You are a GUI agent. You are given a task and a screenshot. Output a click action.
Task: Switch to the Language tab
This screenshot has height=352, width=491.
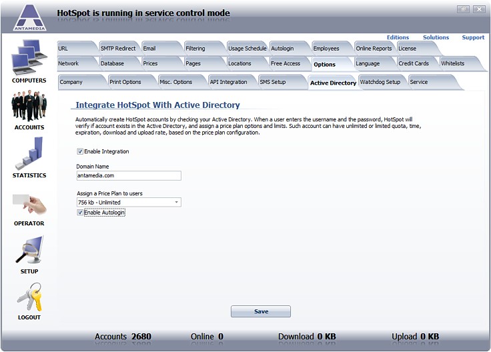pos(374,63)
